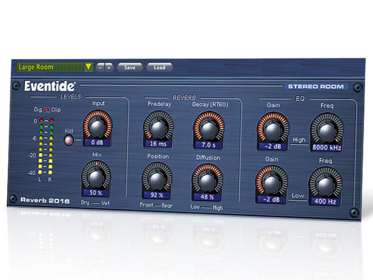
Task: Toggle the Kill button
Action: point(69,140)
